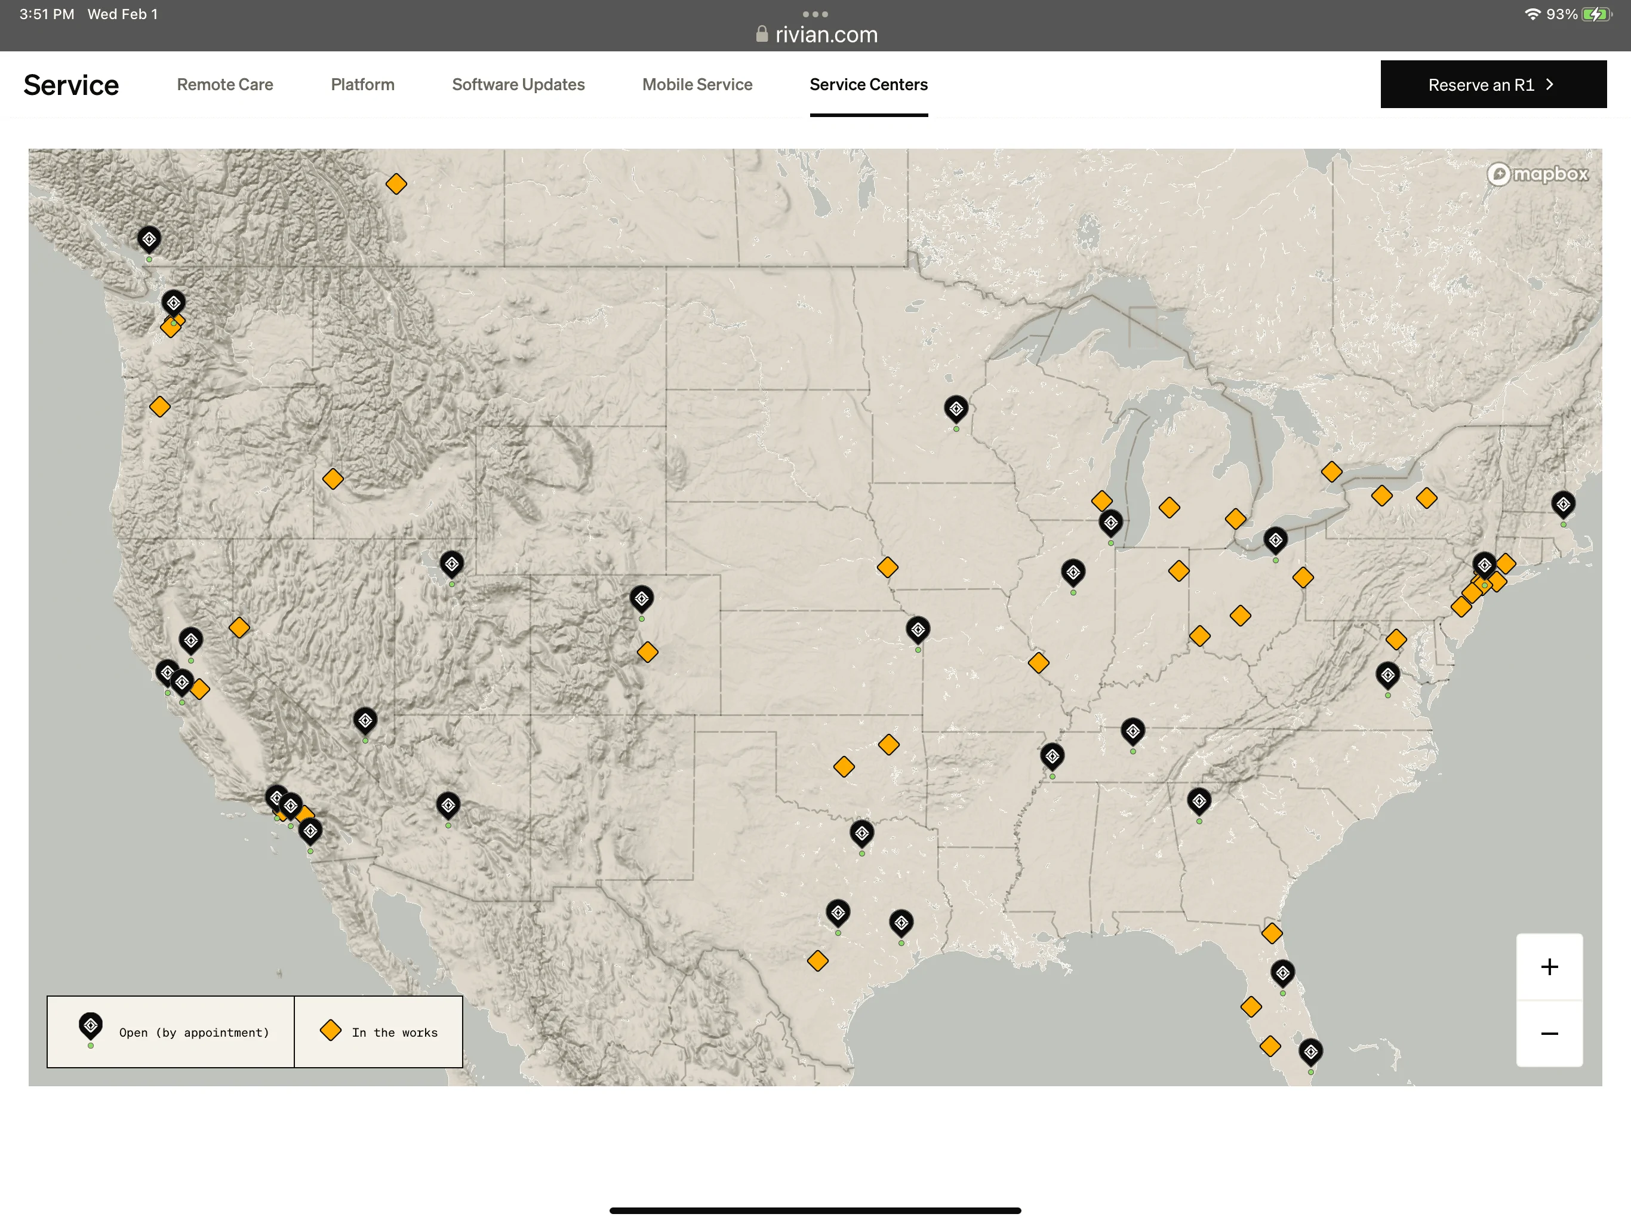
Task: Select the Pittsburgh in-the-works diamond marker
Action: tap(1302, 577)
